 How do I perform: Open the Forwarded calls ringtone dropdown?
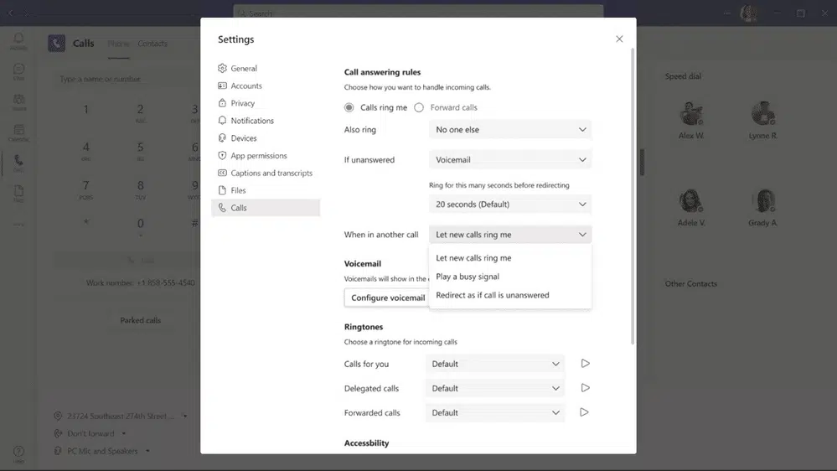coord(495,413)
